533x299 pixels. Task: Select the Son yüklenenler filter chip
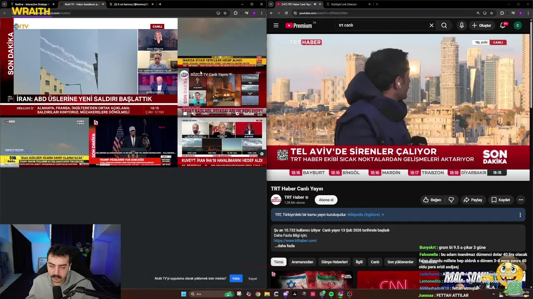401,262
